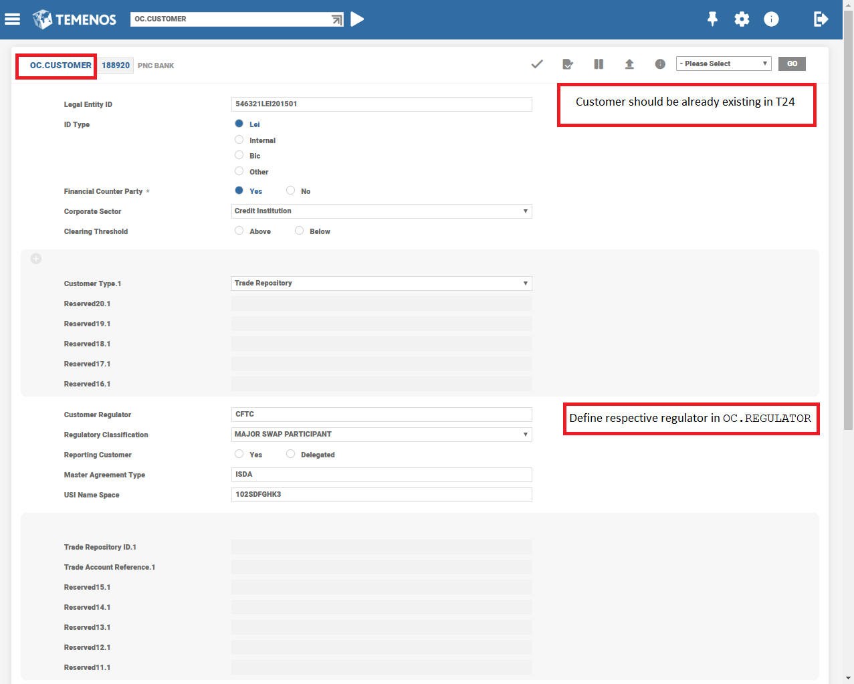854x684 pixels.
Task: Open the Please Select dropdown
Action: click(x=724, y=64)
